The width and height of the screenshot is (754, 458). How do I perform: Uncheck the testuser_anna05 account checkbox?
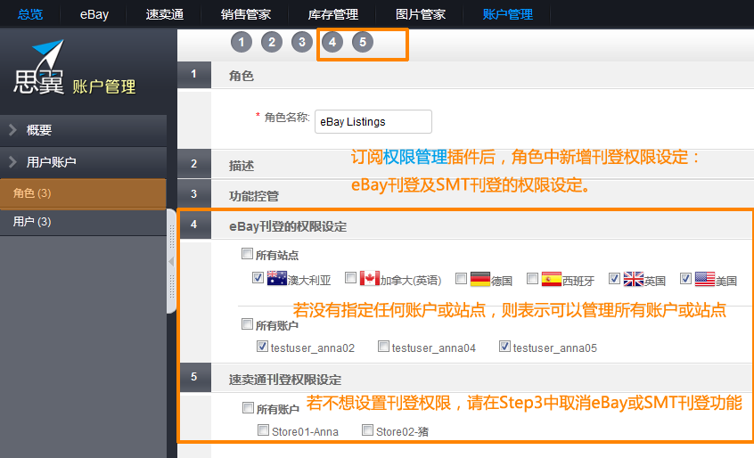pos(504,346)
